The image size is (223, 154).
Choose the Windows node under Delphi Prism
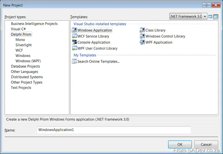pyautogui.click(x=23, y=56)
